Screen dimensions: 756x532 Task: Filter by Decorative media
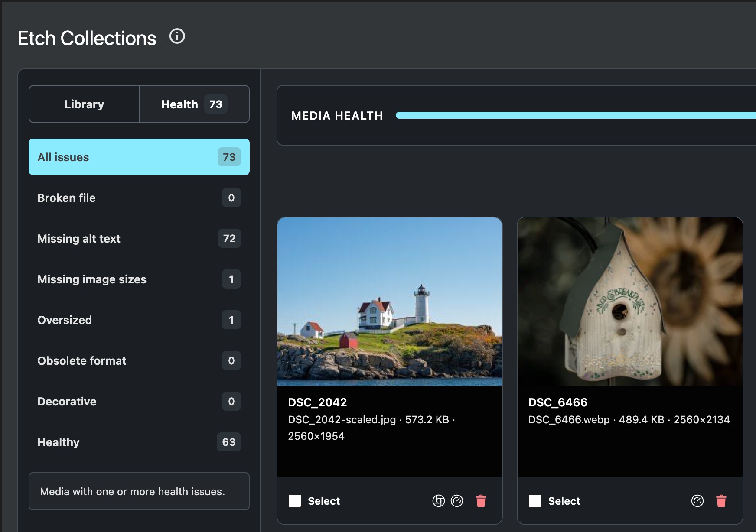click(x=139, y=401)
